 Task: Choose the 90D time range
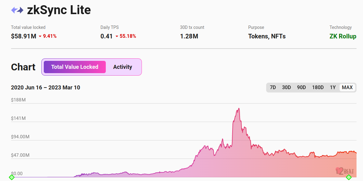(x=301, y=87)
